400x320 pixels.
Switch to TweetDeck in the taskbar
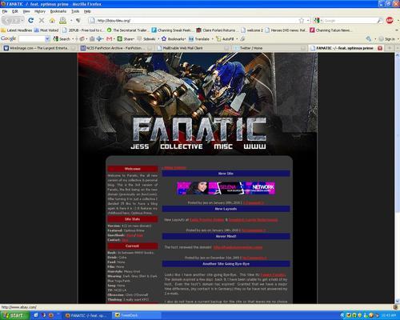tap(136, 315)
